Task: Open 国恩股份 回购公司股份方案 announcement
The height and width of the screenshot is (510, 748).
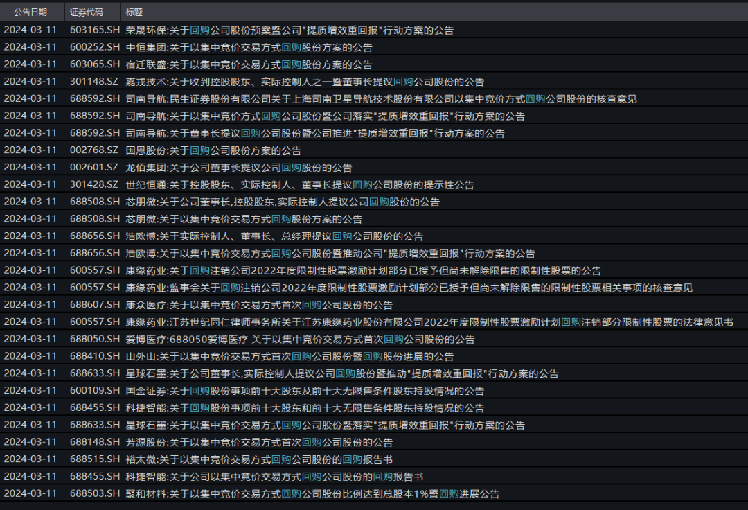Action: [213, 150]
